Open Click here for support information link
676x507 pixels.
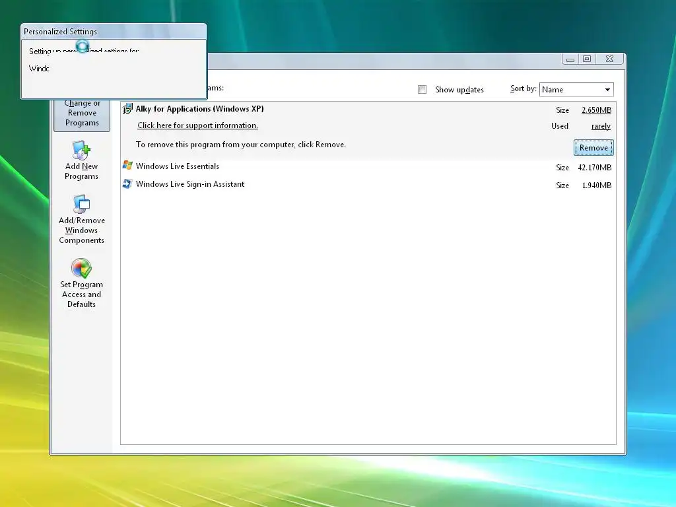pos(197,125)
